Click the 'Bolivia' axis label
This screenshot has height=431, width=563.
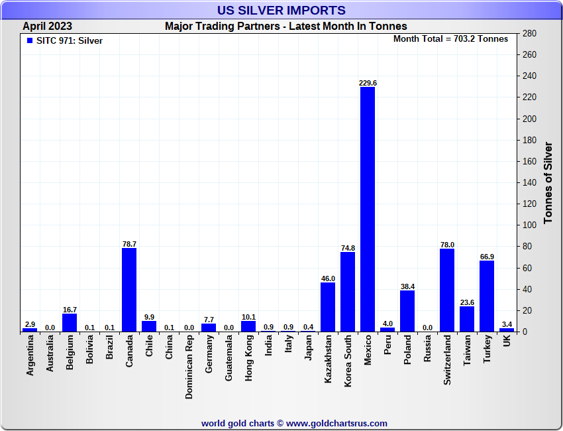[89, 349]
